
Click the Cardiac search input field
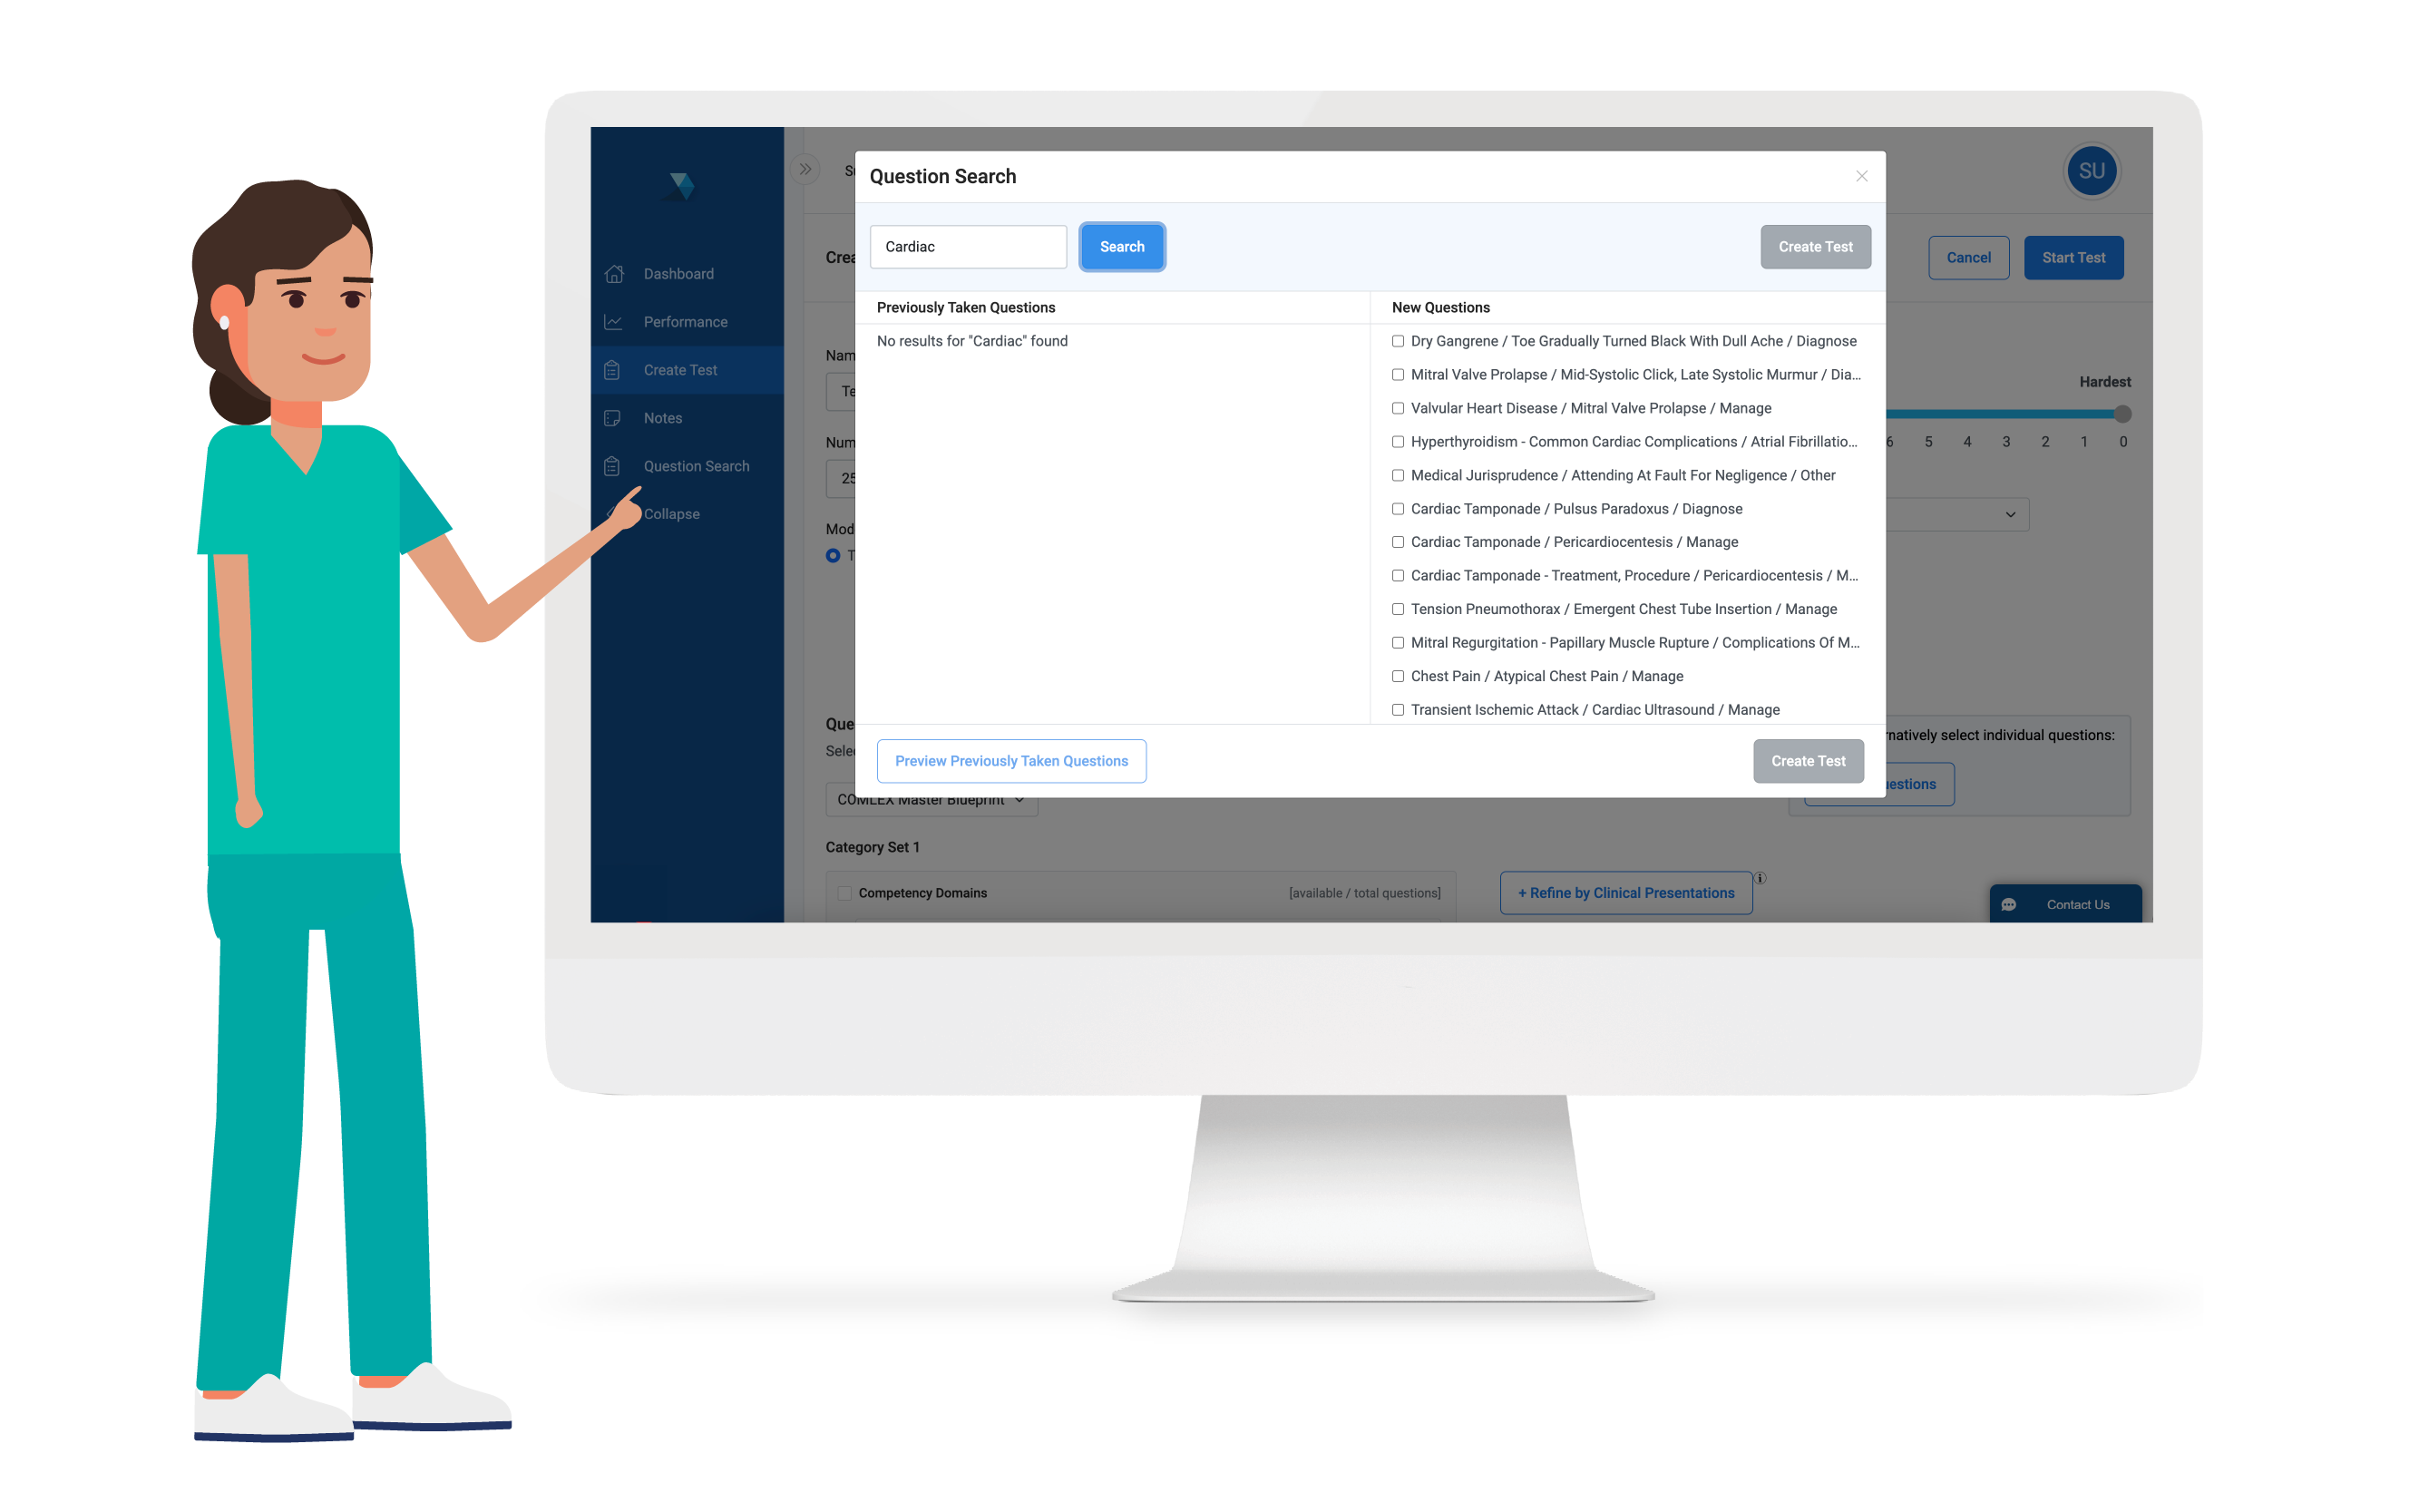coord(969,246)
